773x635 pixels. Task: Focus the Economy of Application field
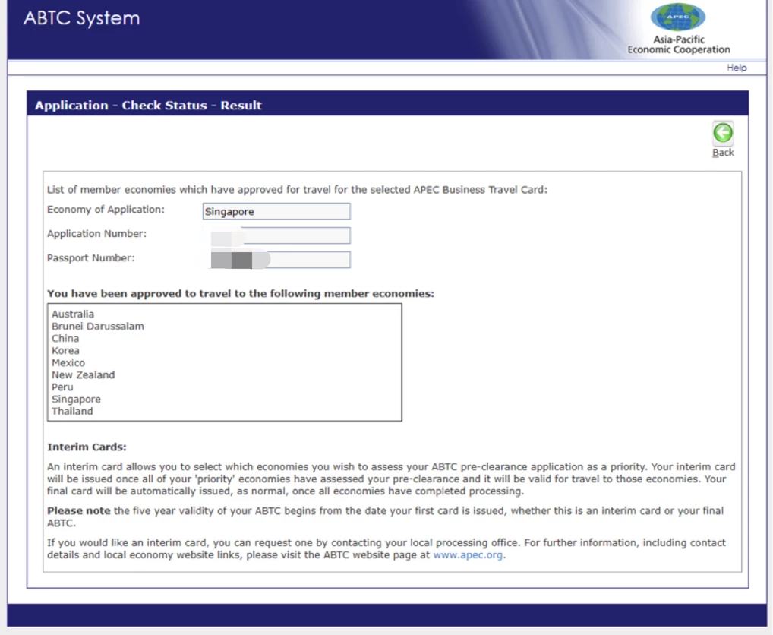point(276,211)
